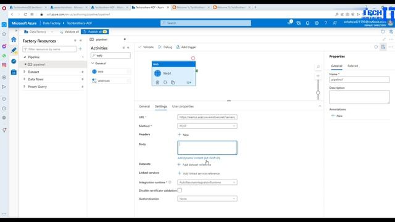Expand the ADF left navigation chevrons
The height and width of the screenshot is (222, 395).
click(x=16, y=30)
